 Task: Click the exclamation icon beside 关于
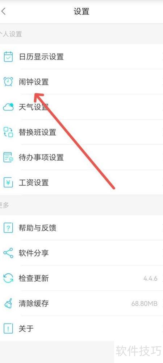8,329
